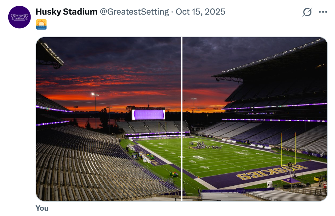This screenshot has height=216, width=335.
Task: Open the three-dot More options menu
Action: click(x=323, y=12)
